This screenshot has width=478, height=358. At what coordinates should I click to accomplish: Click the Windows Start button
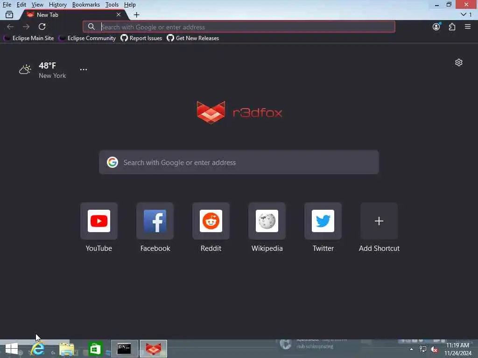click(12, 349)
